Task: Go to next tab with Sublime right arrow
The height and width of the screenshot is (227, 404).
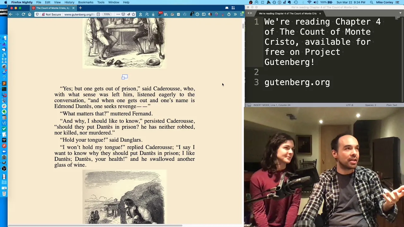Action: tap(252, 13)
